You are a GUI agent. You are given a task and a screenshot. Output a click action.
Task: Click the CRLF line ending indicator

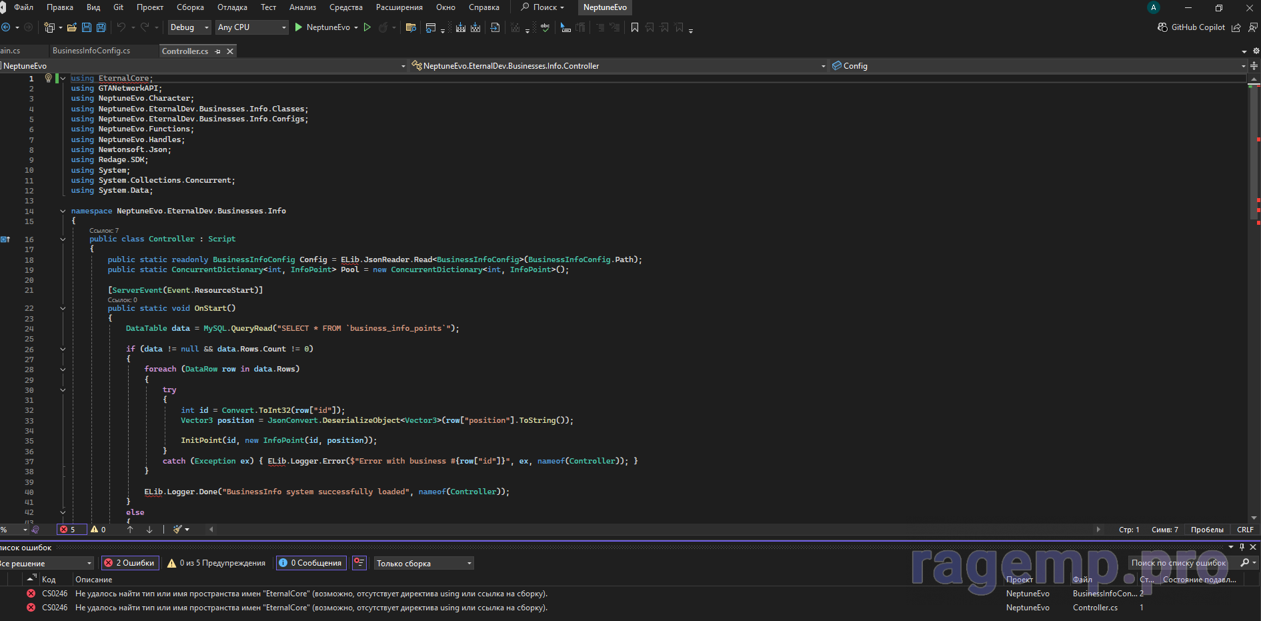pos(1245,530)
